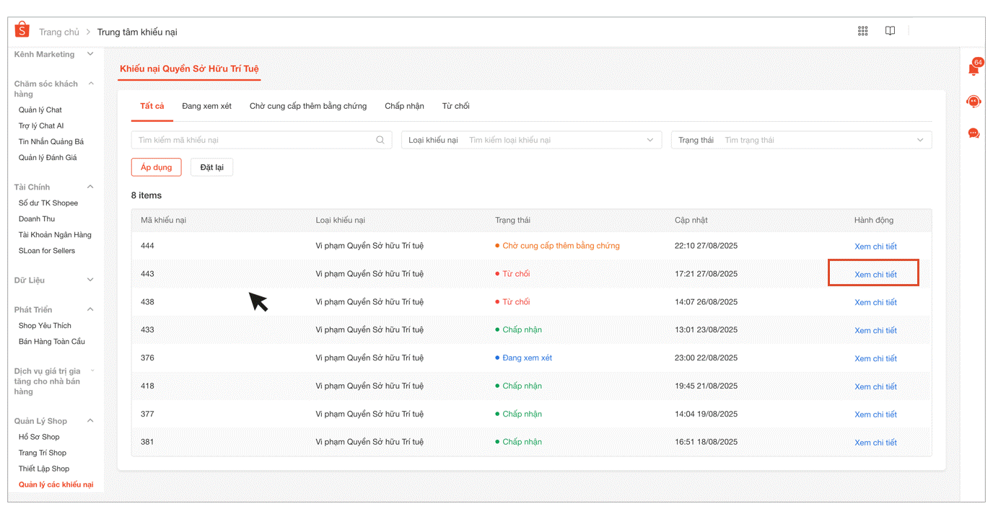Open the apps grid icon
The width and height of the screenshot is (993, 519).
[862, 31]
